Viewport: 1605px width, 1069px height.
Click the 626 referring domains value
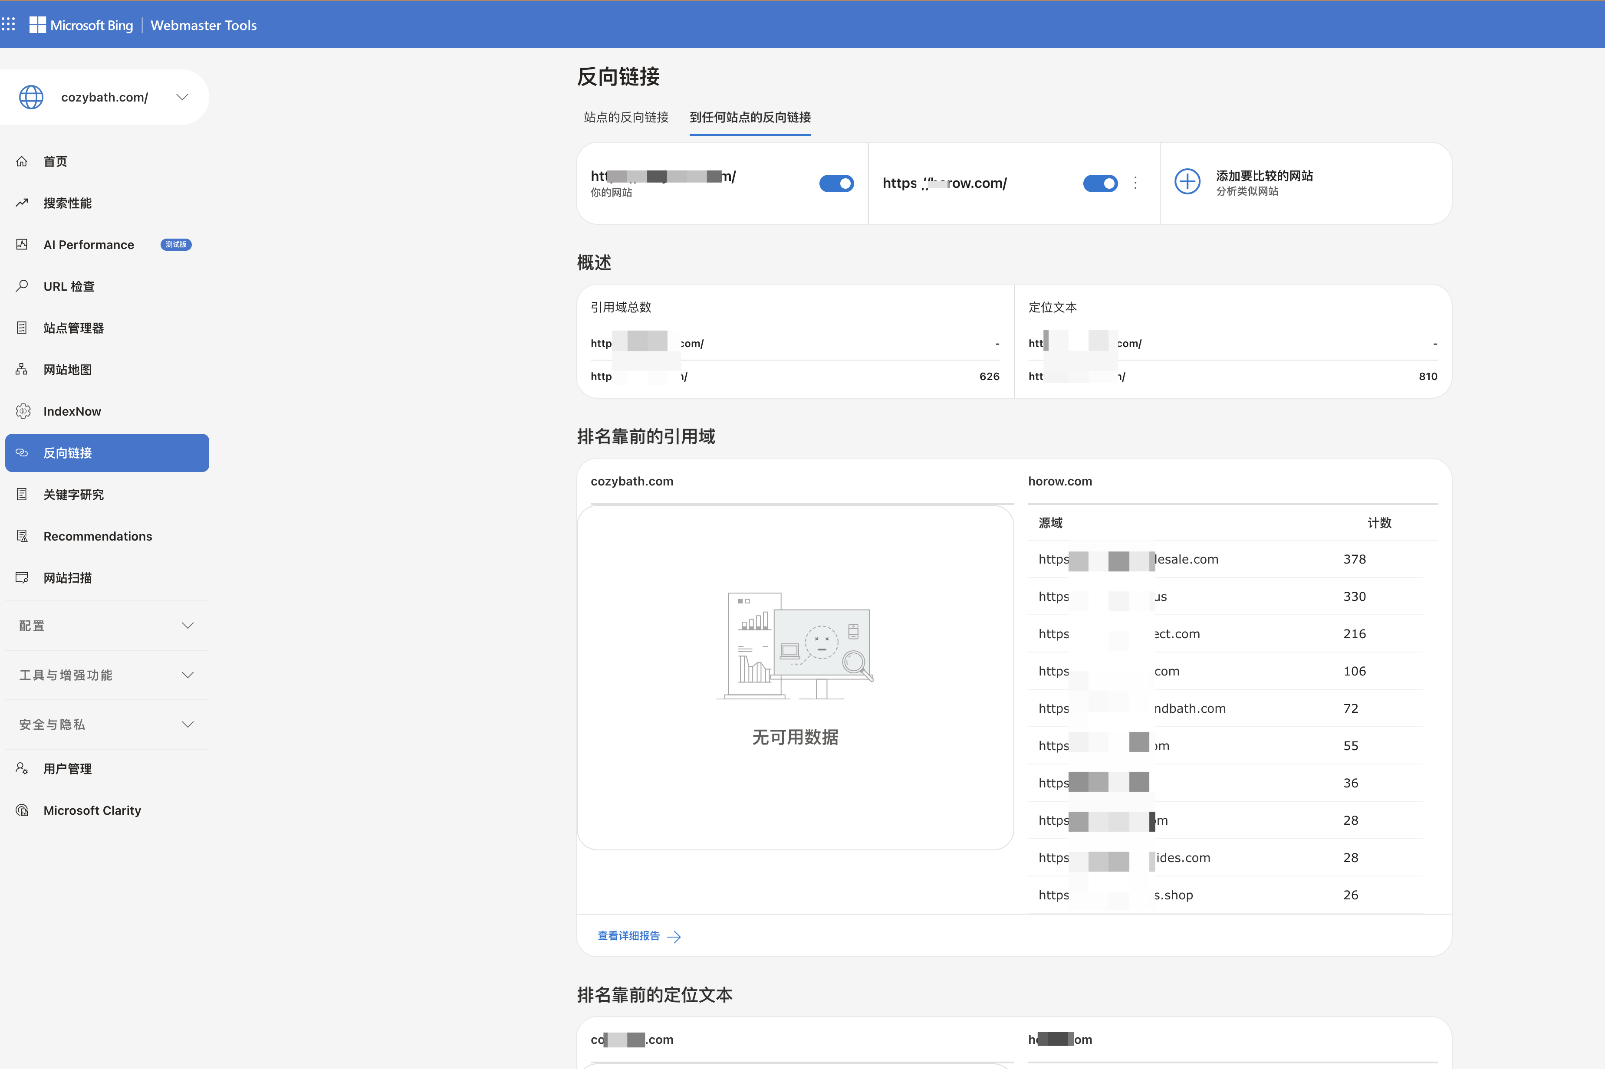pos(989,376)
